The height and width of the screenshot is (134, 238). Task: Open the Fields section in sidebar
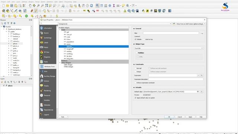point(48,62)
